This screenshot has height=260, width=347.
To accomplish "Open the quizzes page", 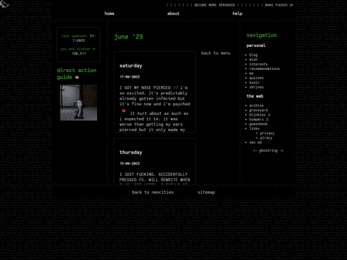I will click(x=256, y=78).
